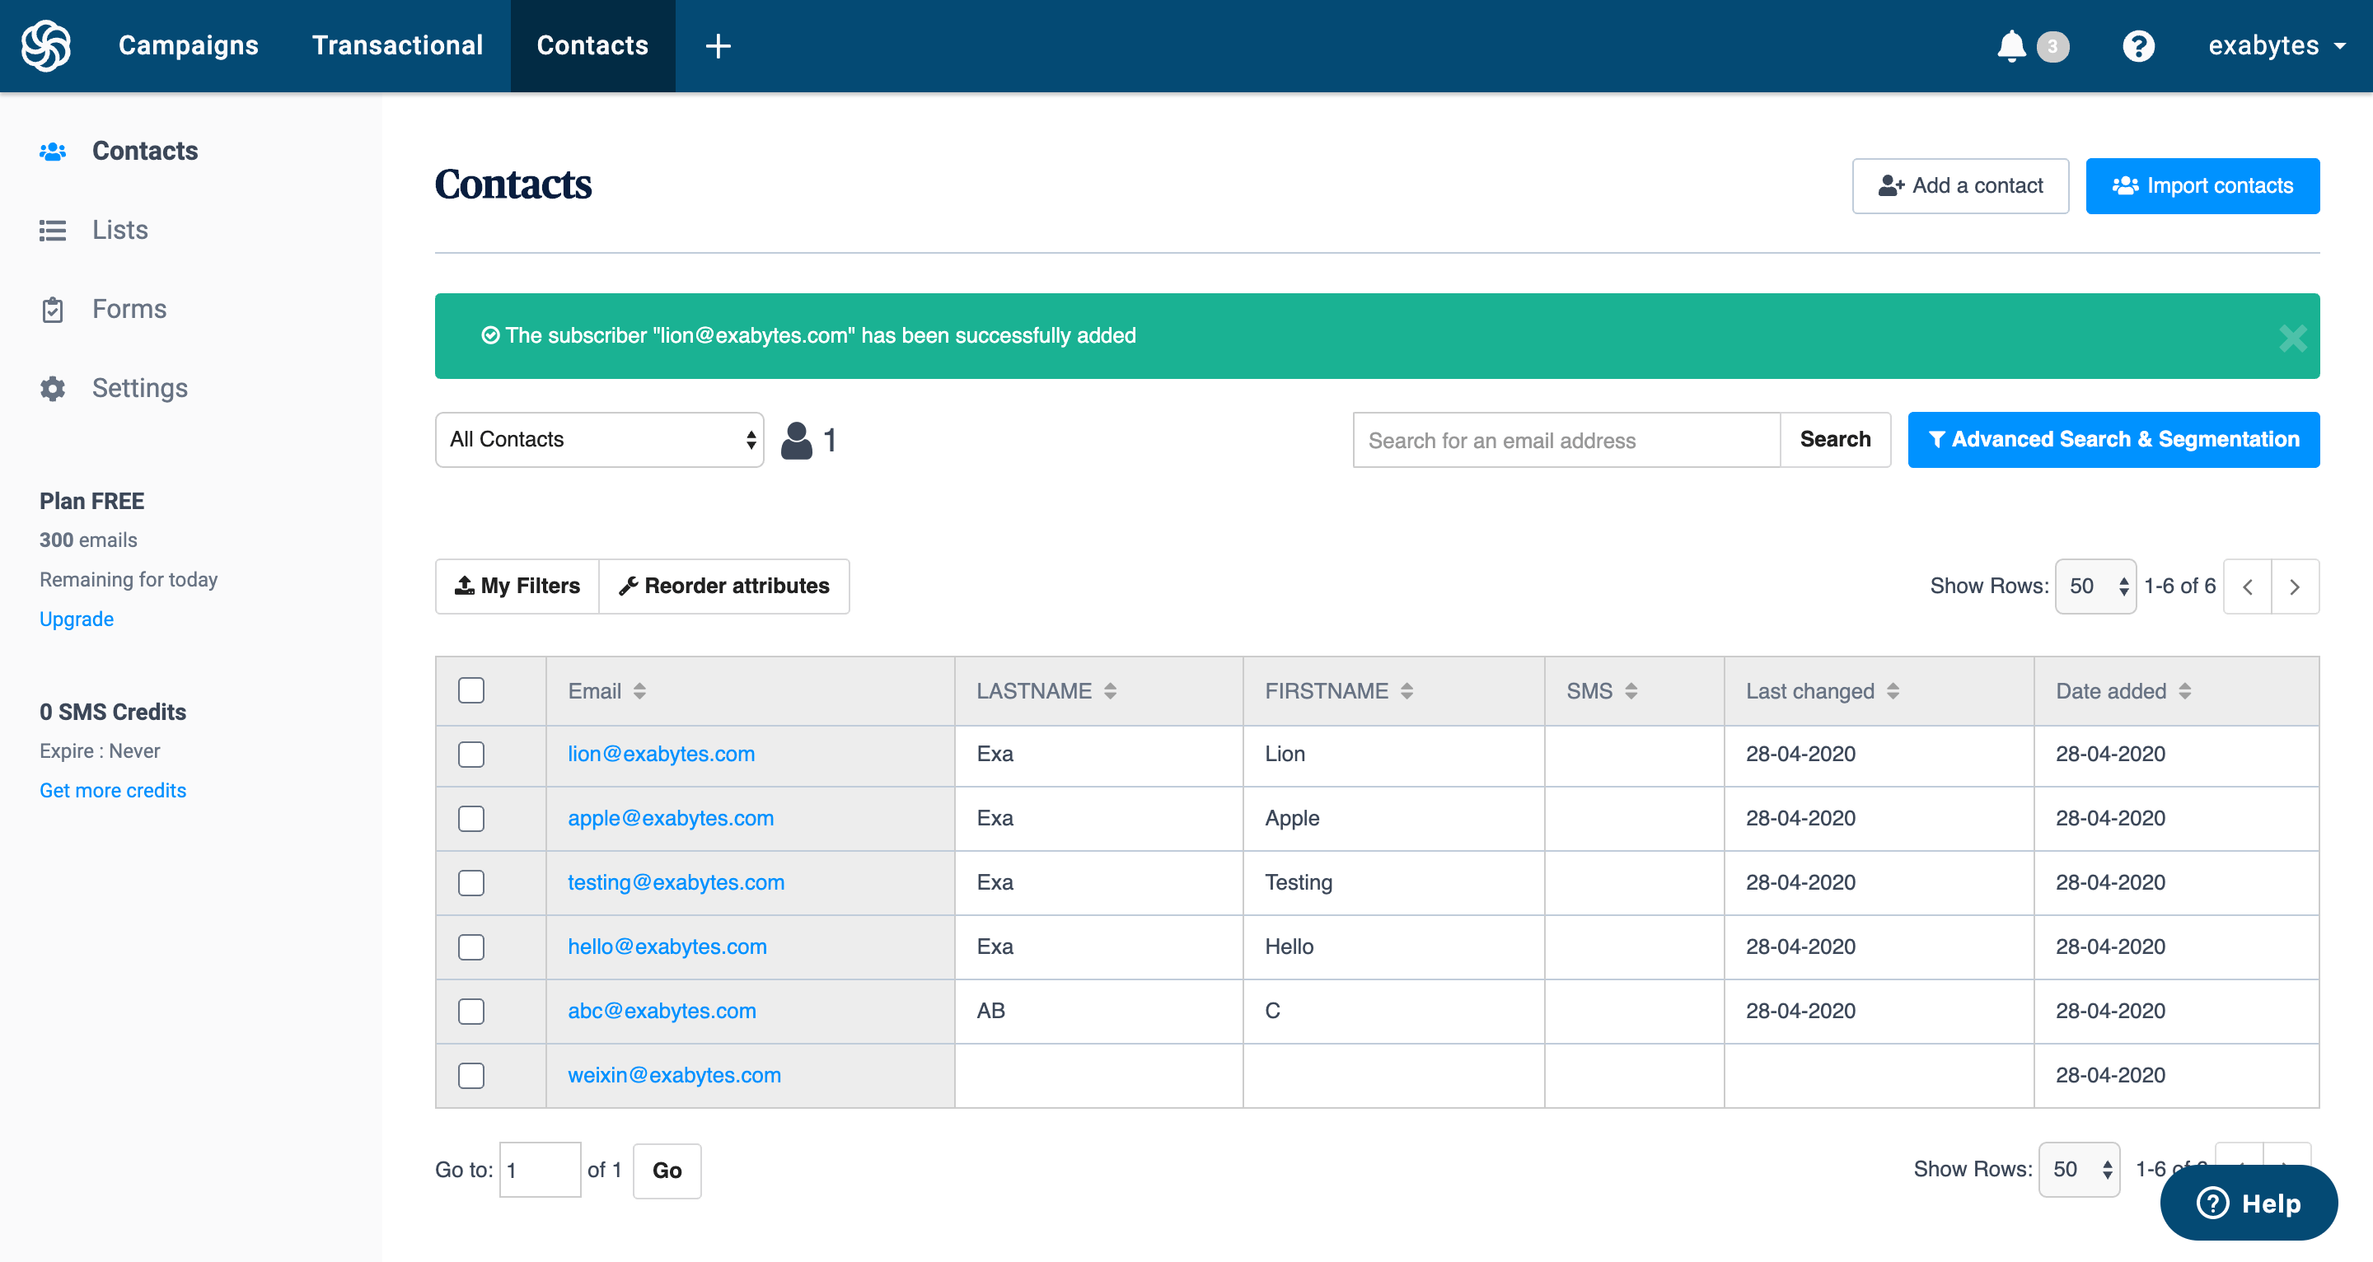This screenshot has width=2373, height=1262.
Task: Change the top Show Rows 50 dropdown
Action: click(2095, 587)
